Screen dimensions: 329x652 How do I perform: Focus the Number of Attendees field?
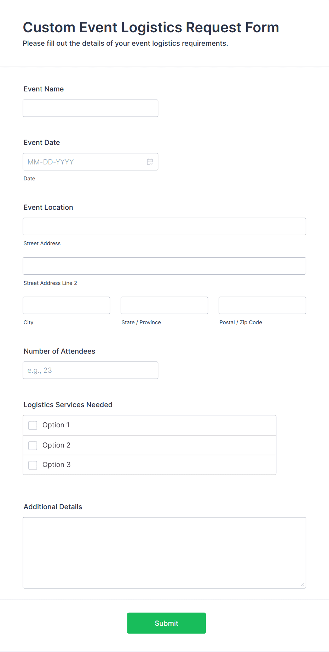click(91, 370)
